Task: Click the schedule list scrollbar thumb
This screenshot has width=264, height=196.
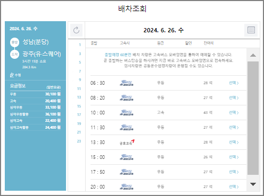Action: 253,118
